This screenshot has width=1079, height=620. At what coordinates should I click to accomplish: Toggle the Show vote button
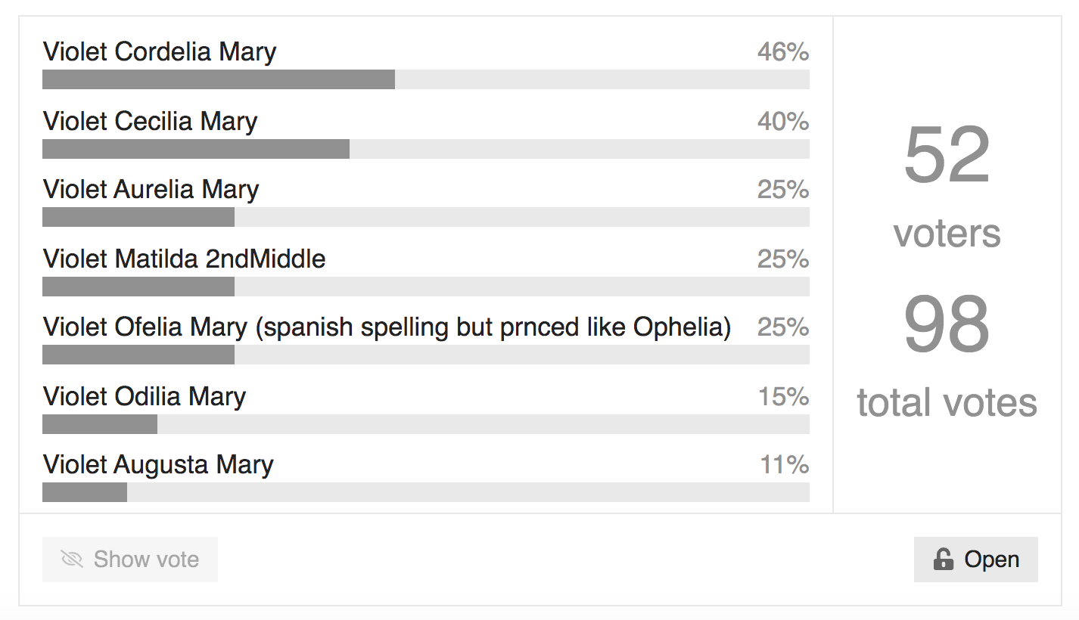130,560
